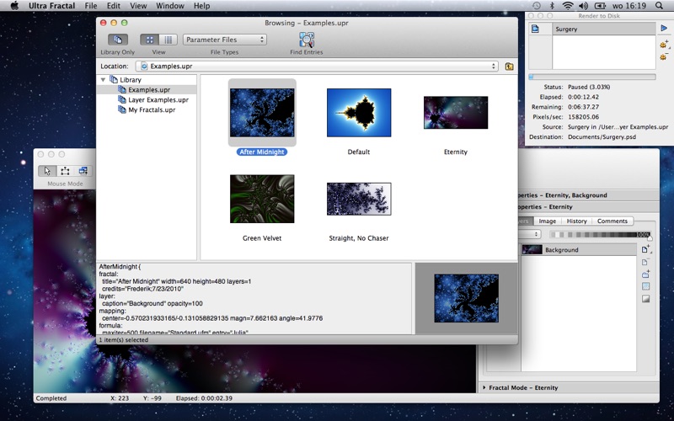The height and width of the screenshot is (421, 674).
Task: Switch to the Image tab
Action: coord(547,221)
